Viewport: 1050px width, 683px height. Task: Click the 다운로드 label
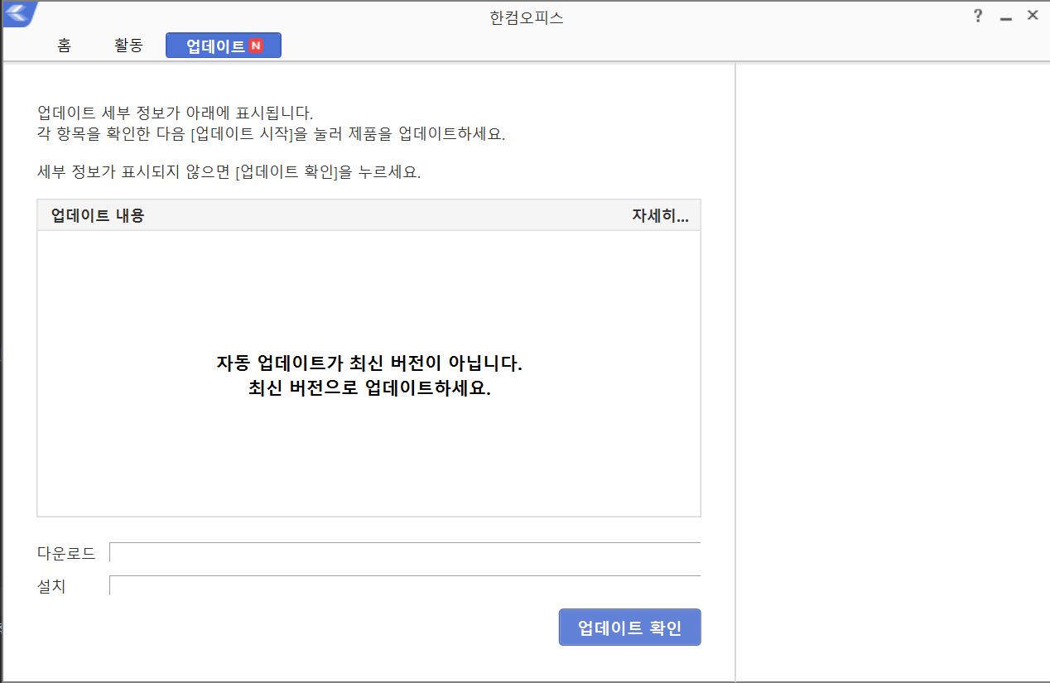point(66,553)
